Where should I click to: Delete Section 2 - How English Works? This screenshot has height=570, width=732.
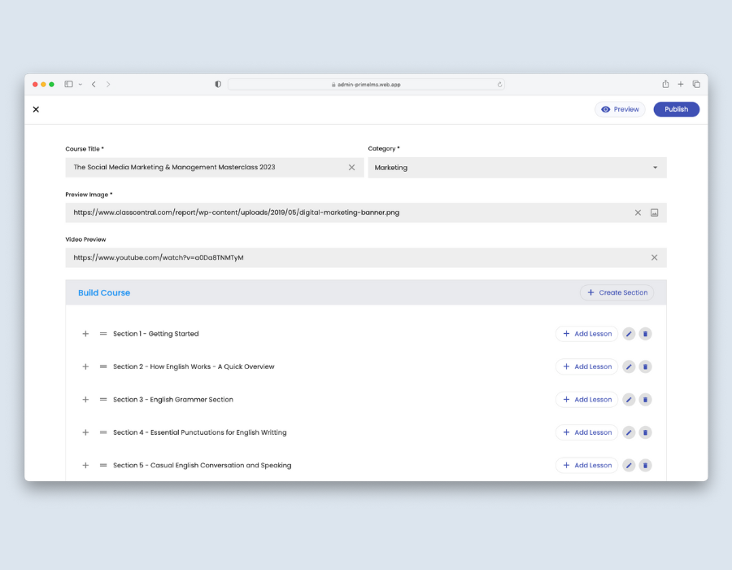645,366
